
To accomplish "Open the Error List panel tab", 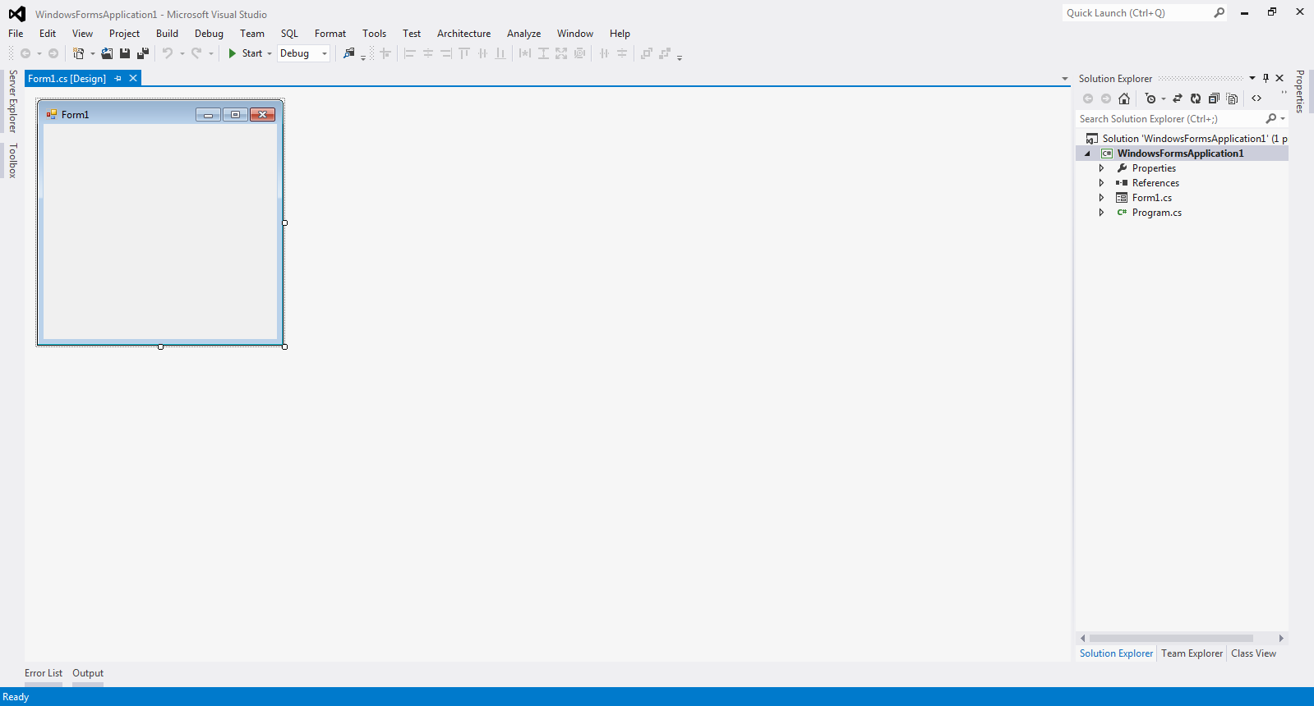I will click(44, 673).
